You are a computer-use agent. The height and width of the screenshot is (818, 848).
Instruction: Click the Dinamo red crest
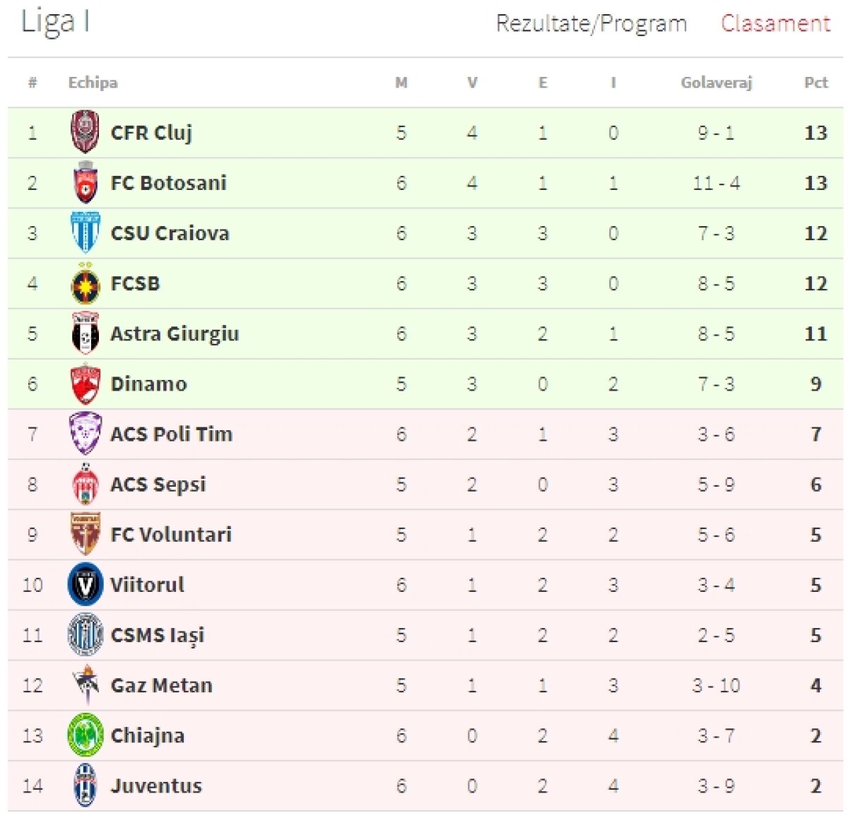tap(86, 384)
